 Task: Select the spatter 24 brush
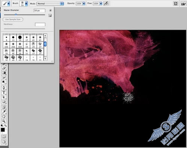coord(33,45)
